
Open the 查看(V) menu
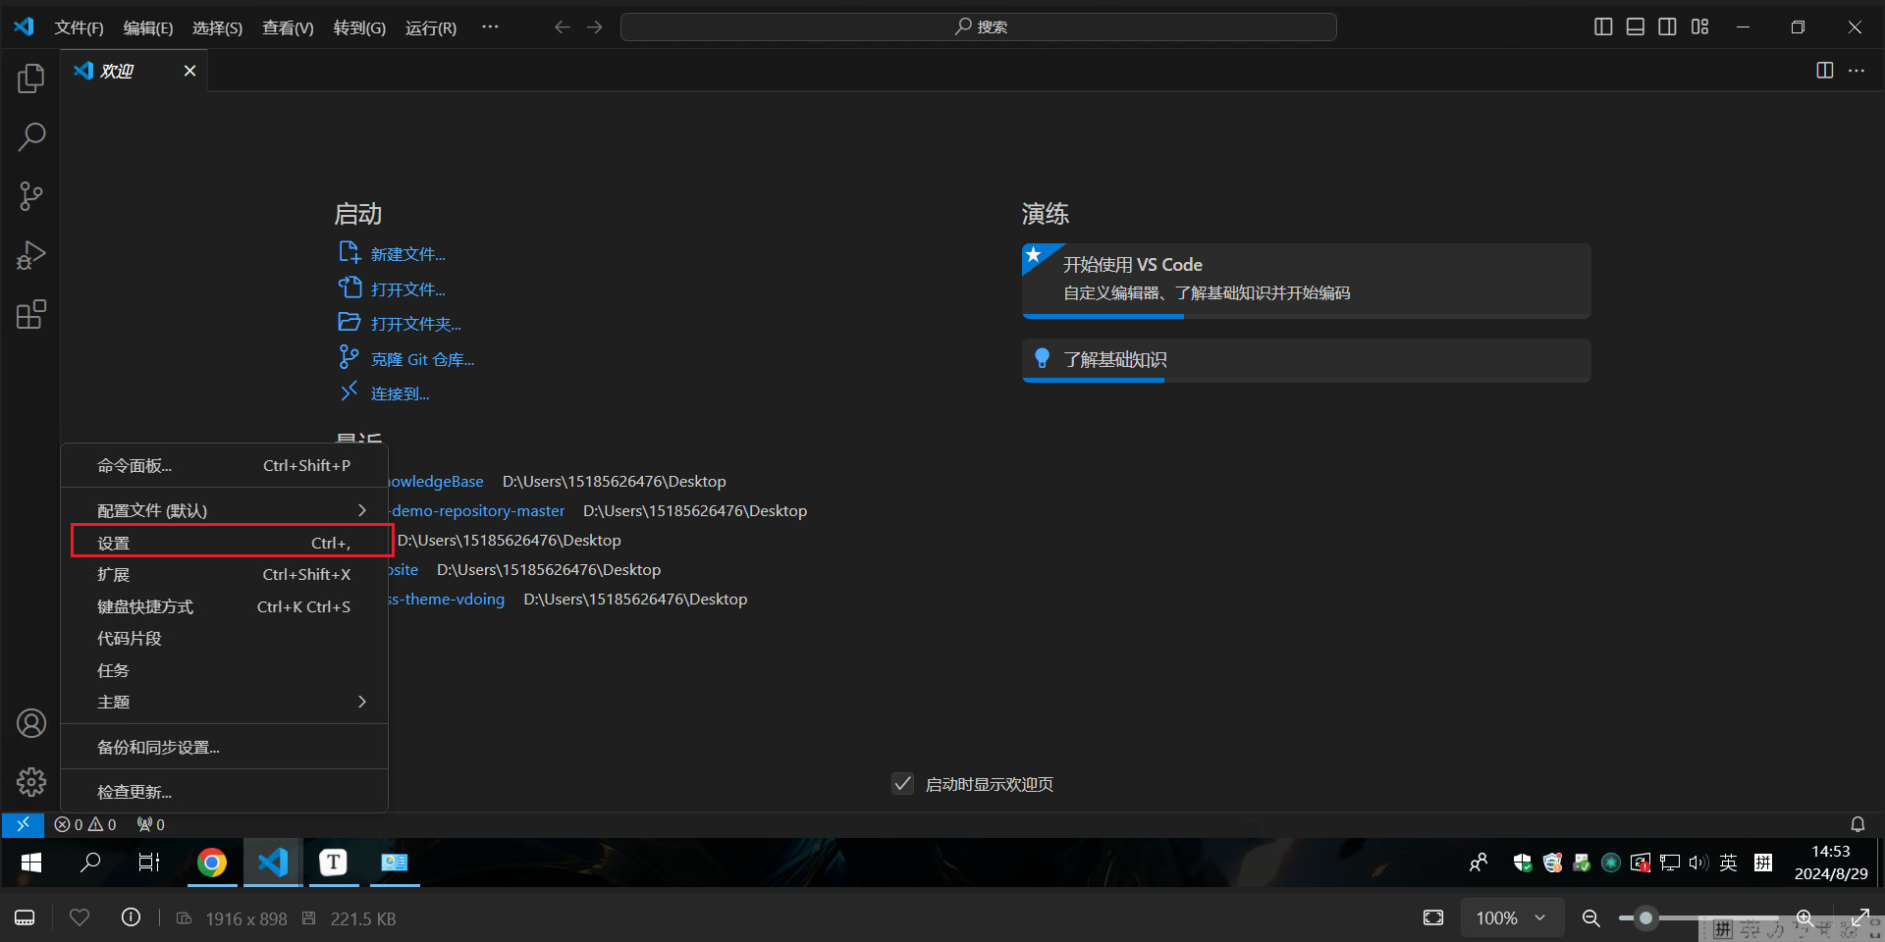tap(288, 27)
